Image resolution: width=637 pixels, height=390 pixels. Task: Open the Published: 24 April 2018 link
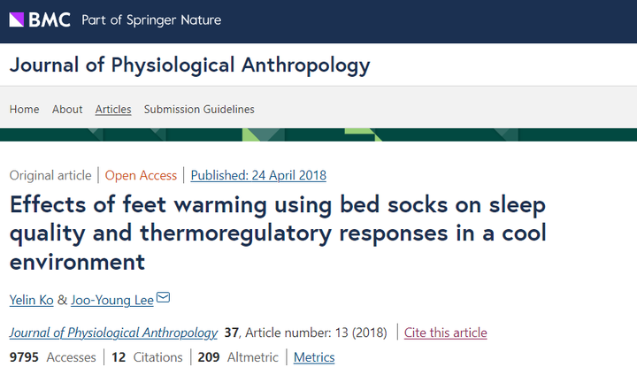coord(258,175)
